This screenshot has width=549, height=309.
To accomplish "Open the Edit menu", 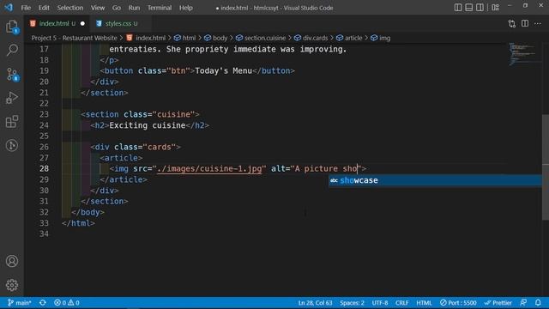I will tap(44, 8).
